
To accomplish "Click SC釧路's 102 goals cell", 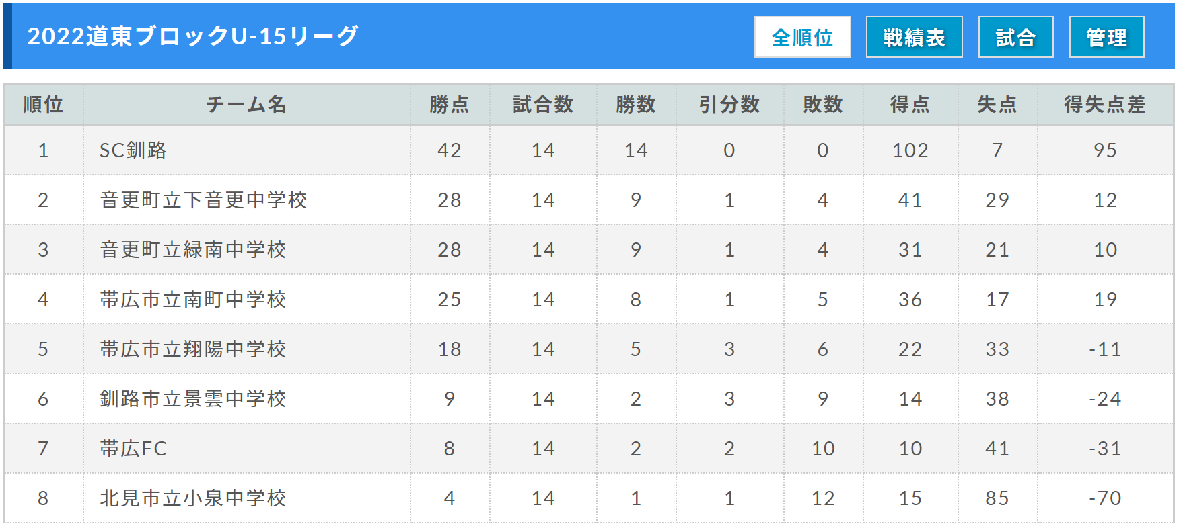I will pyautogui.click(x=910, y=150).
